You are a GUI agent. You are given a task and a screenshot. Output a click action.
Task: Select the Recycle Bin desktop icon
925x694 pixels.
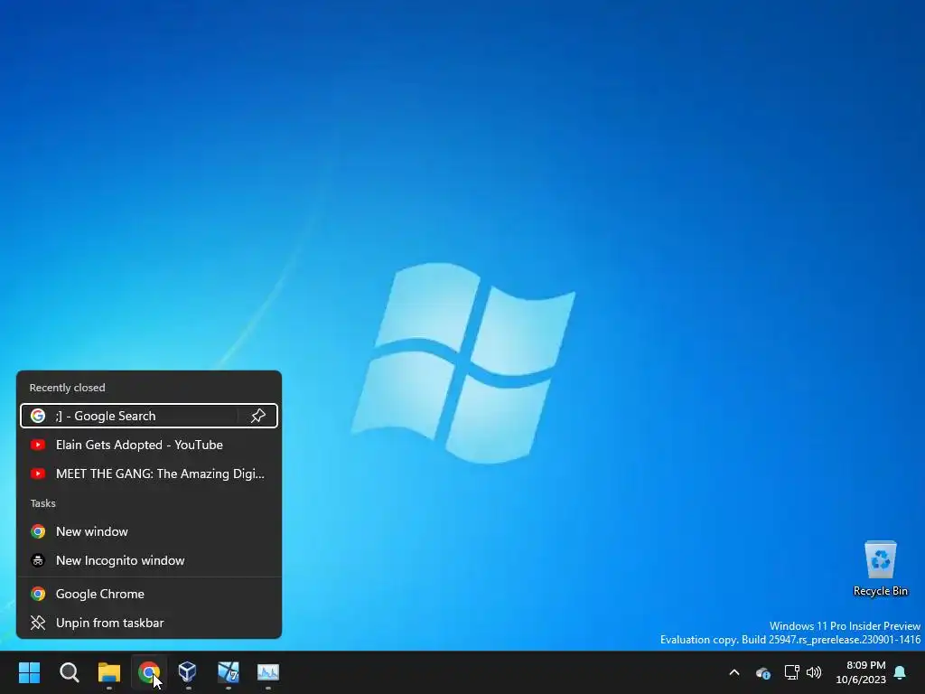880,568
